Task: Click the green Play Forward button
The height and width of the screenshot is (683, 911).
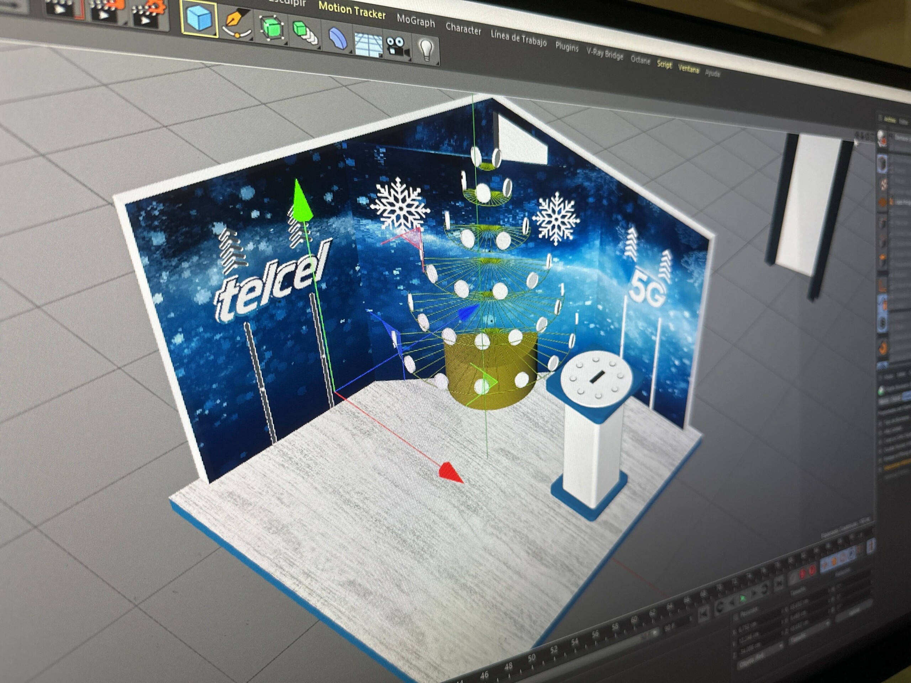Action: (743, 598)
